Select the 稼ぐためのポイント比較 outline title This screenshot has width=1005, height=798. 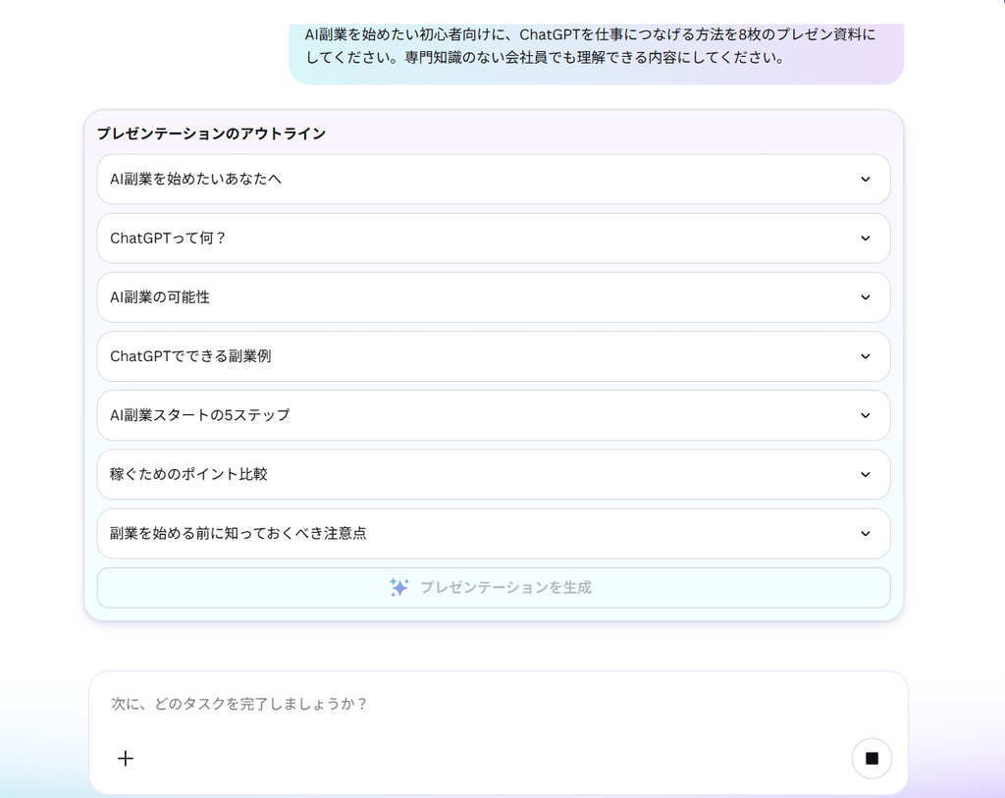[188, 474]
